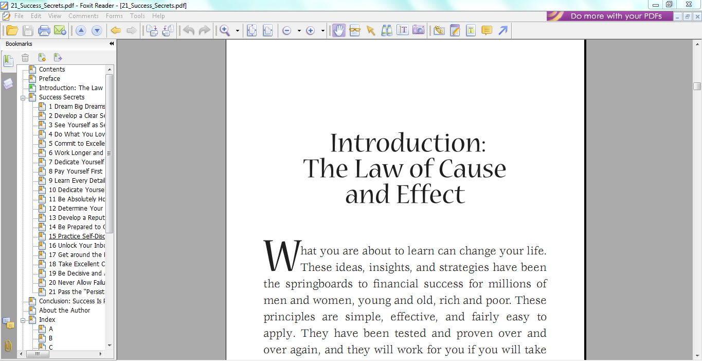702x361 pixels.
Task: Click the Zoom In plus icon
Action: (311, 31)
